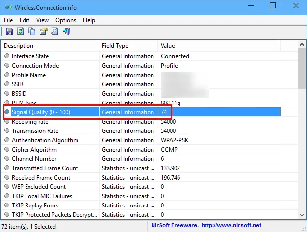Minimize the WirelessConnectionInfo window
Screen dimensions: 307x232
click(251, 5)
